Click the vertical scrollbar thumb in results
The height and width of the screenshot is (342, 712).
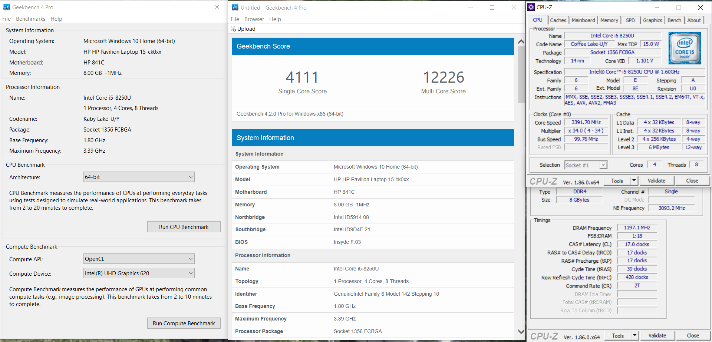pyautogui.click(x=521, y=74)
